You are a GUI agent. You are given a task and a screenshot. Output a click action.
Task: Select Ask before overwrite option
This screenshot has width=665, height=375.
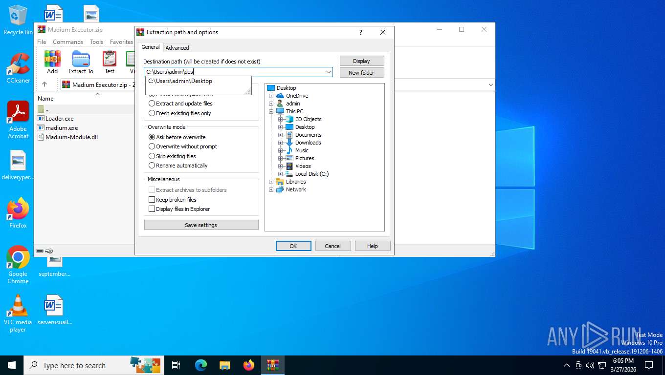(x=177, y=137)
